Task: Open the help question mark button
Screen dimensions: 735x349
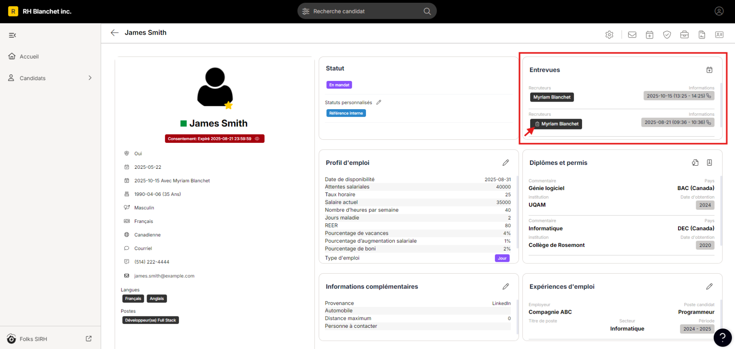Action: (722, 337)
